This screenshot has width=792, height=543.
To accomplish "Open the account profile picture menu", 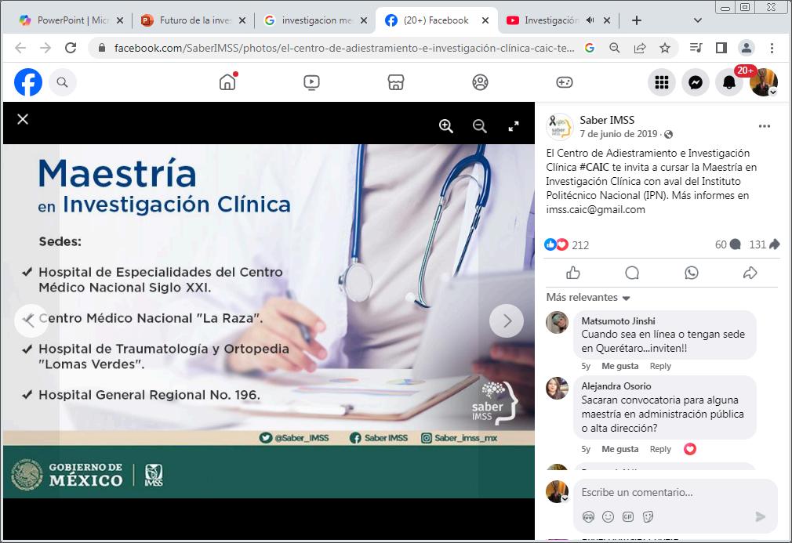I will [764, 82].
